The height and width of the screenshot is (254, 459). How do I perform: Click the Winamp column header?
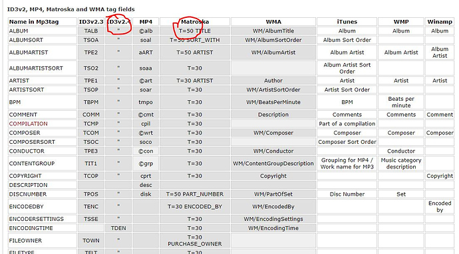tap(440, 22)
